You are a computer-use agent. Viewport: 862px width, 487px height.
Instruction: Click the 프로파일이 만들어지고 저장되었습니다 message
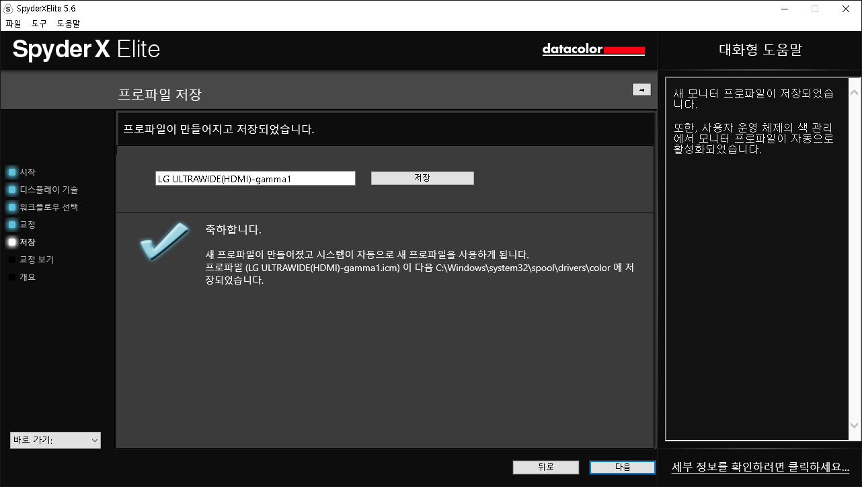pos(219,129)
